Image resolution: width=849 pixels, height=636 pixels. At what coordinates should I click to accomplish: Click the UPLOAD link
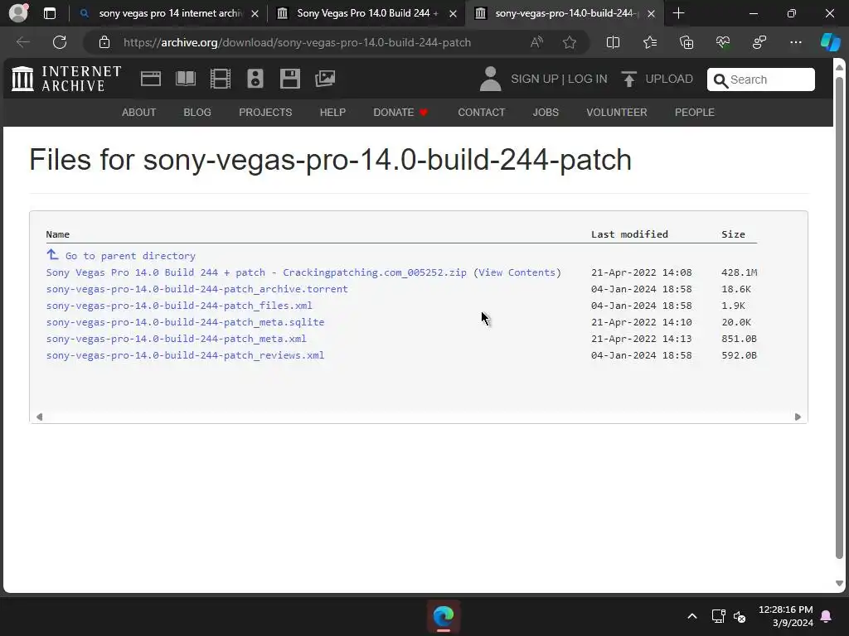click(x=669, y=79)
